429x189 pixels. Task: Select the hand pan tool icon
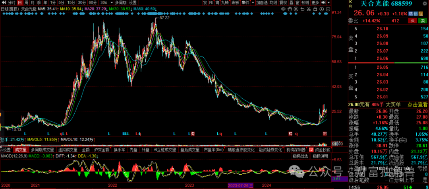click(290, 9)
